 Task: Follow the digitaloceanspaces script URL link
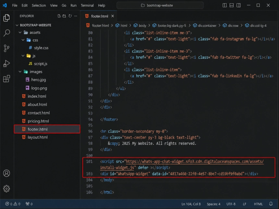195,162
